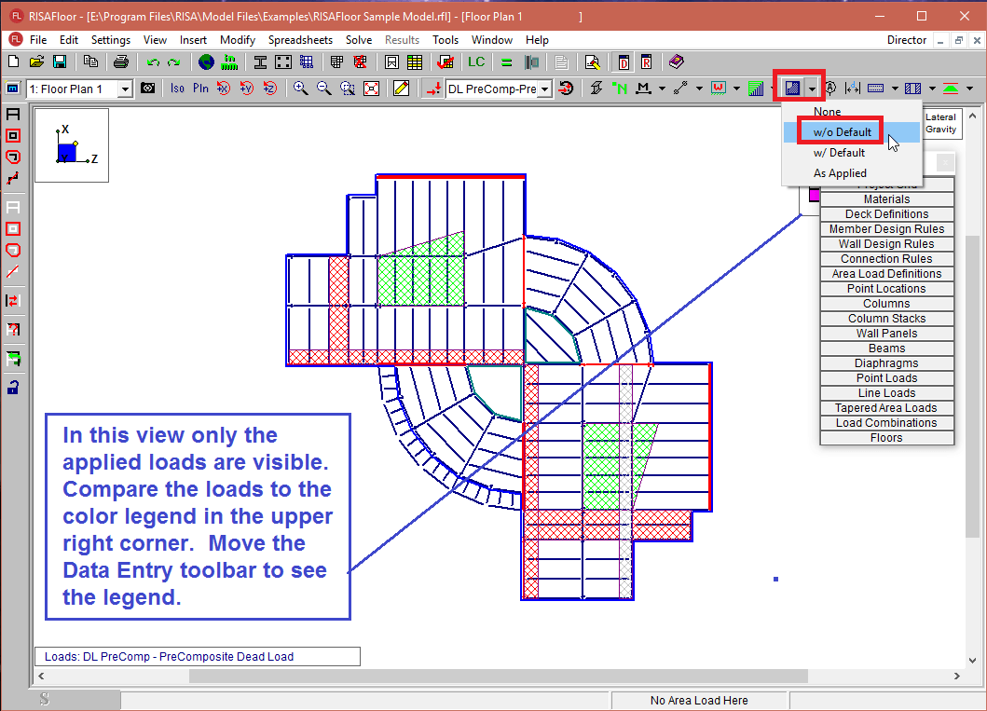The image size is (987, 711).
Task: Open the DL PreComp load category dropdown
Action: (544, 89)
